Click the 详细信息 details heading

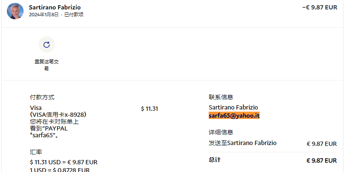(221, 132)
